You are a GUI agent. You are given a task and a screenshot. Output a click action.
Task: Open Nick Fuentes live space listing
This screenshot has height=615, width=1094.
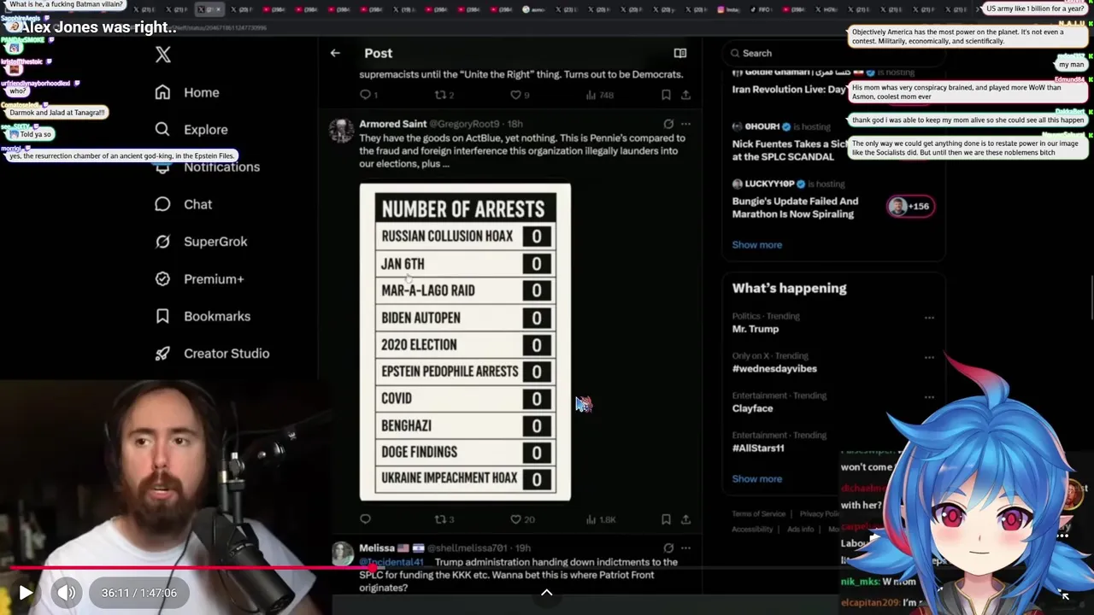(x=791, y=150)
